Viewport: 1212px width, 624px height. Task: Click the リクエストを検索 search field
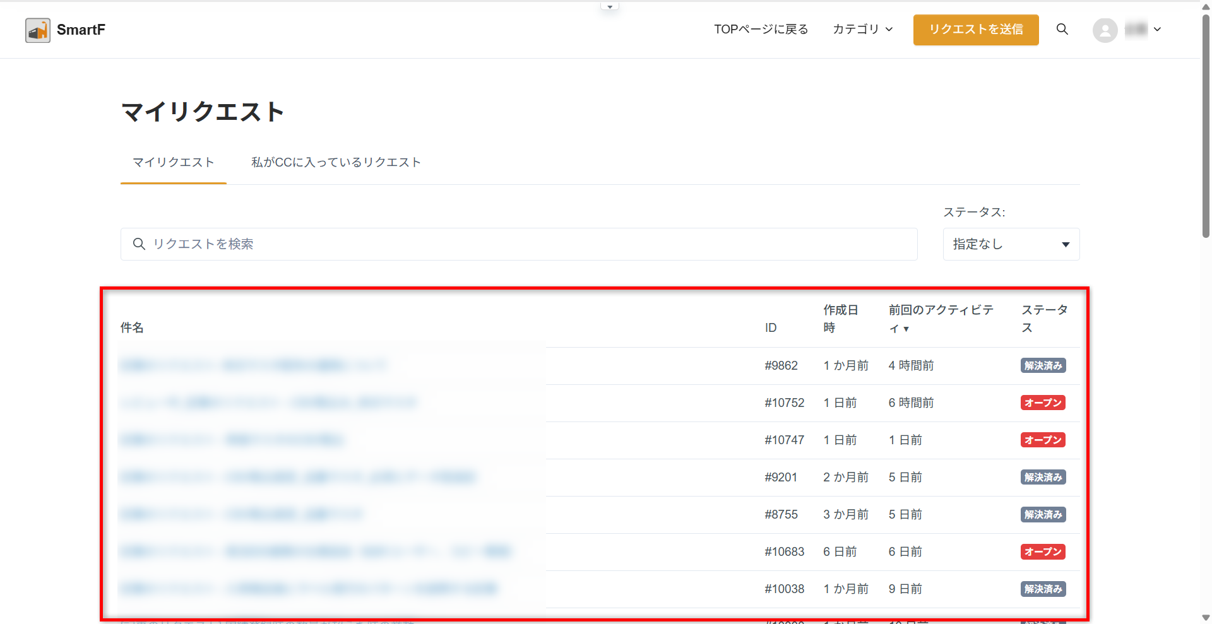coord(518,244)
